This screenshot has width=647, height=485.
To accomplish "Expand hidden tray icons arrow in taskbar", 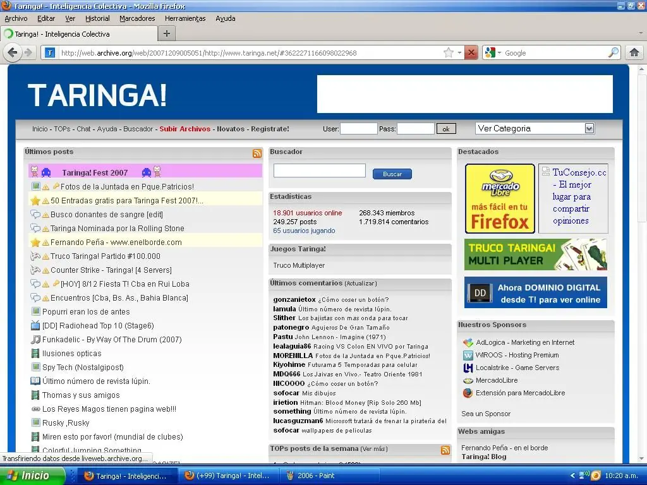I will (x=572, y=476).
